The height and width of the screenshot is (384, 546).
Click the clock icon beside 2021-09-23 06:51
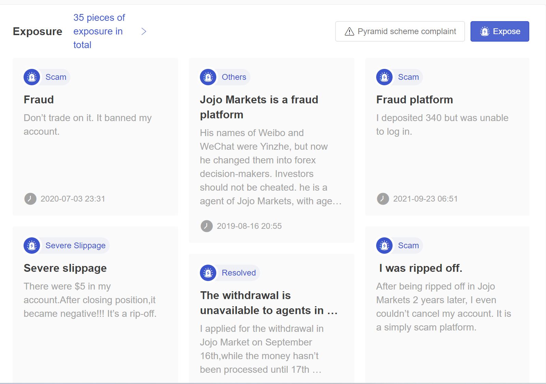tap(383, 199)
